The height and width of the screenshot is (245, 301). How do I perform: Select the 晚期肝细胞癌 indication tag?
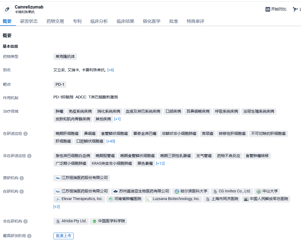pos(67,134)
